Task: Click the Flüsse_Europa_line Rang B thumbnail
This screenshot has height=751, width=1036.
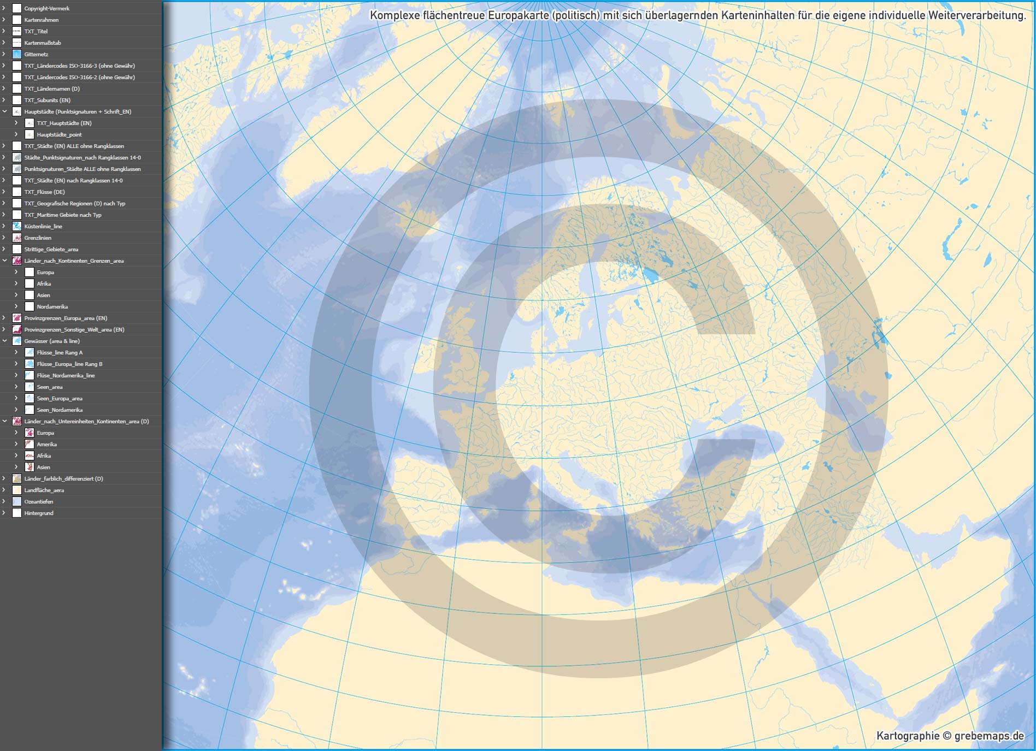Action: click(30, 364)
